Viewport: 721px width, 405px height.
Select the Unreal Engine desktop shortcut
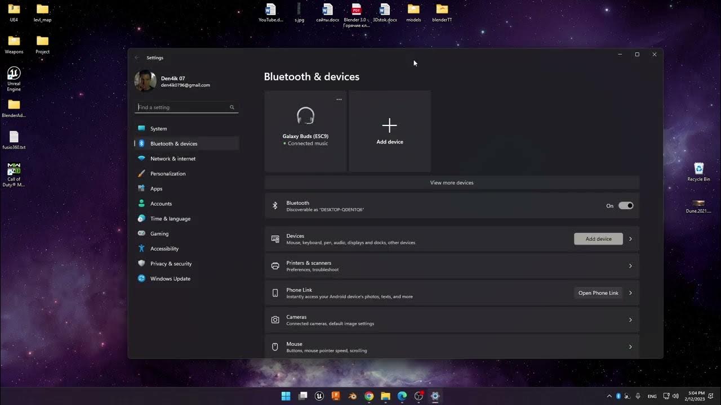coord(14,79)
